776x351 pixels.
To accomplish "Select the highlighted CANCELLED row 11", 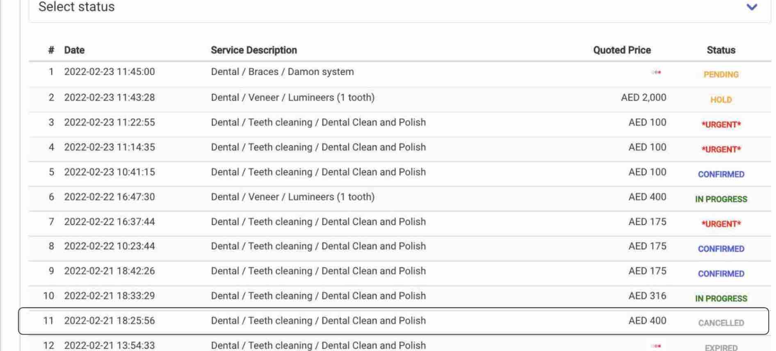I will tap(394, 321).
